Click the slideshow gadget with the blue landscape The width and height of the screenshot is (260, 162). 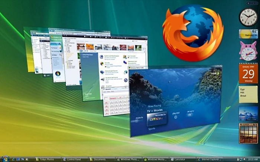pyautogui.click(x=248, y=113)
